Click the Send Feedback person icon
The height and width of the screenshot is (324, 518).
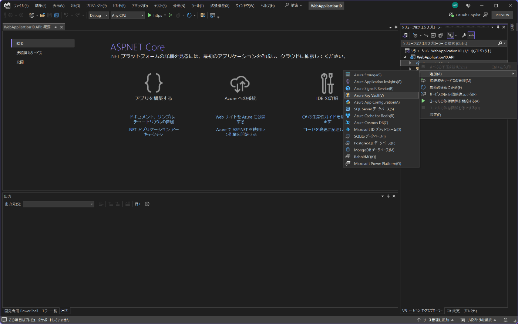(485, 15)
